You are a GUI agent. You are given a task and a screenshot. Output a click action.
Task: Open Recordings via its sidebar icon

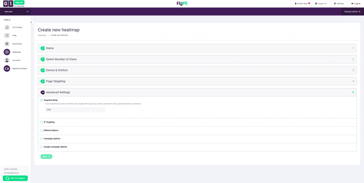click(x=7, y=44)
